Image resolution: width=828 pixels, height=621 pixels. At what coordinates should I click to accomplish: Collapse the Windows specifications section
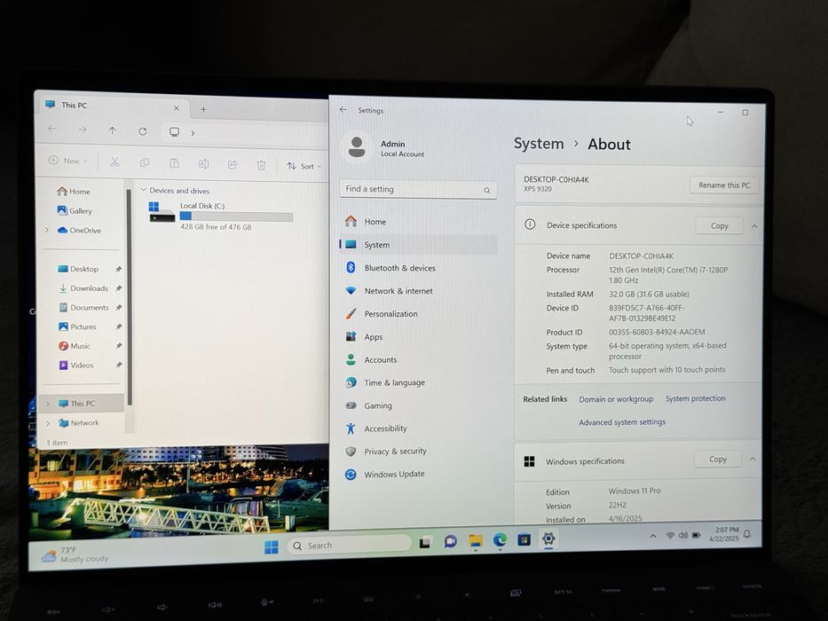(x=753, y=460)
